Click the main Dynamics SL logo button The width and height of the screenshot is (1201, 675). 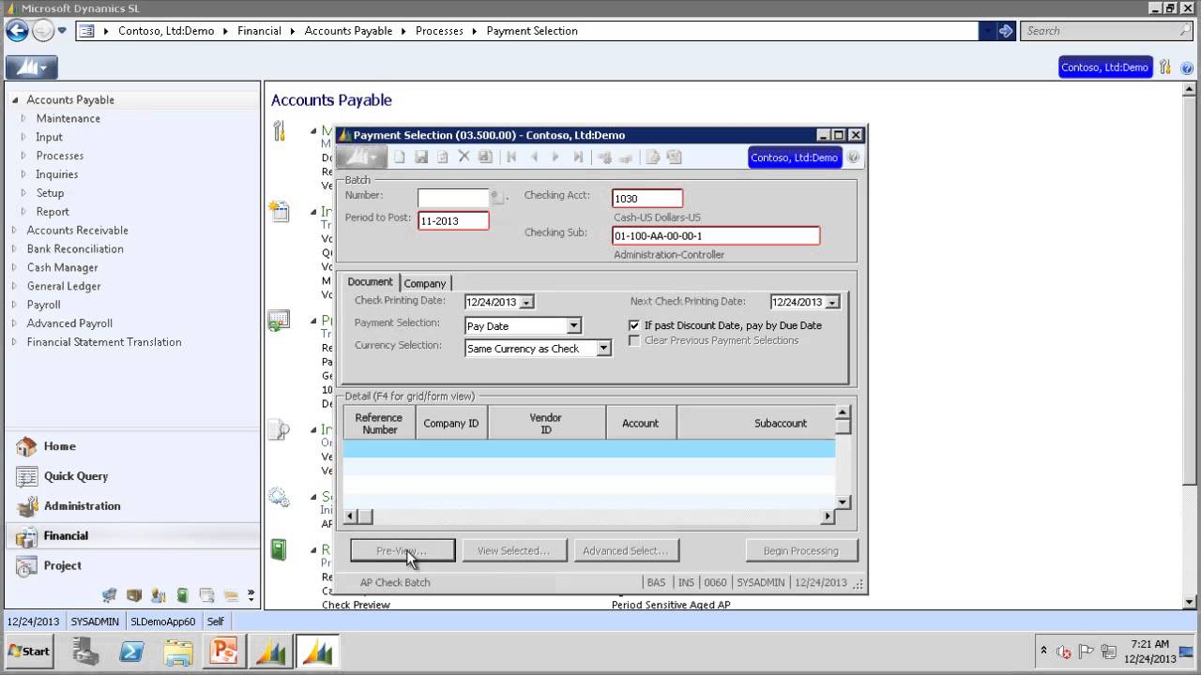tap(32, 67)
